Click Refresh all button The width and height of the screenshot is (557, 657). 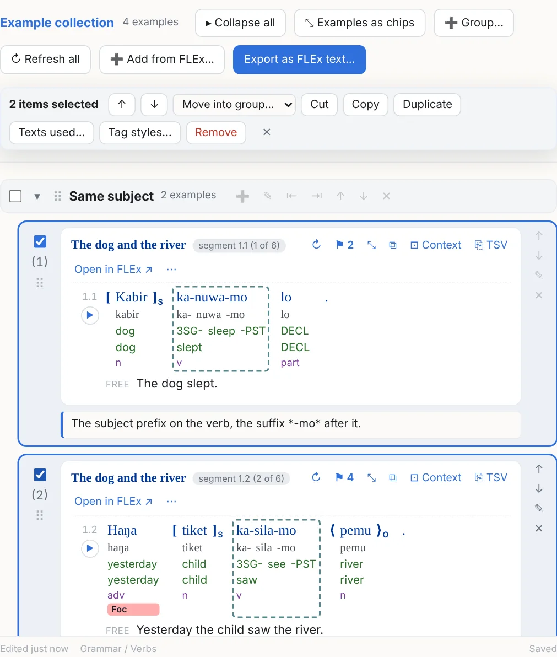coord(45,59)
